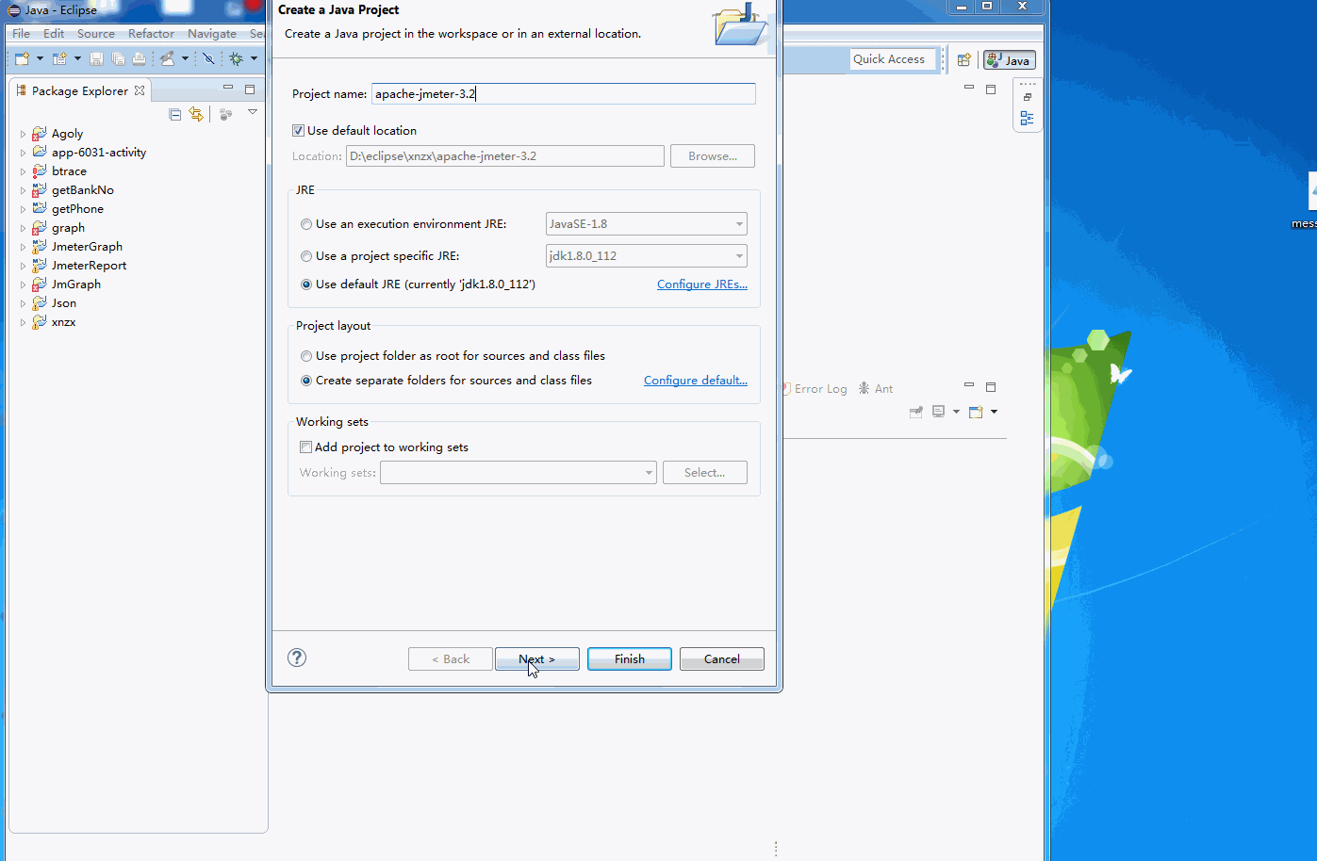Screen dimensions: 1317x861
Task: Switch to the Java perspective button
Action: (x=1010, y=60)
